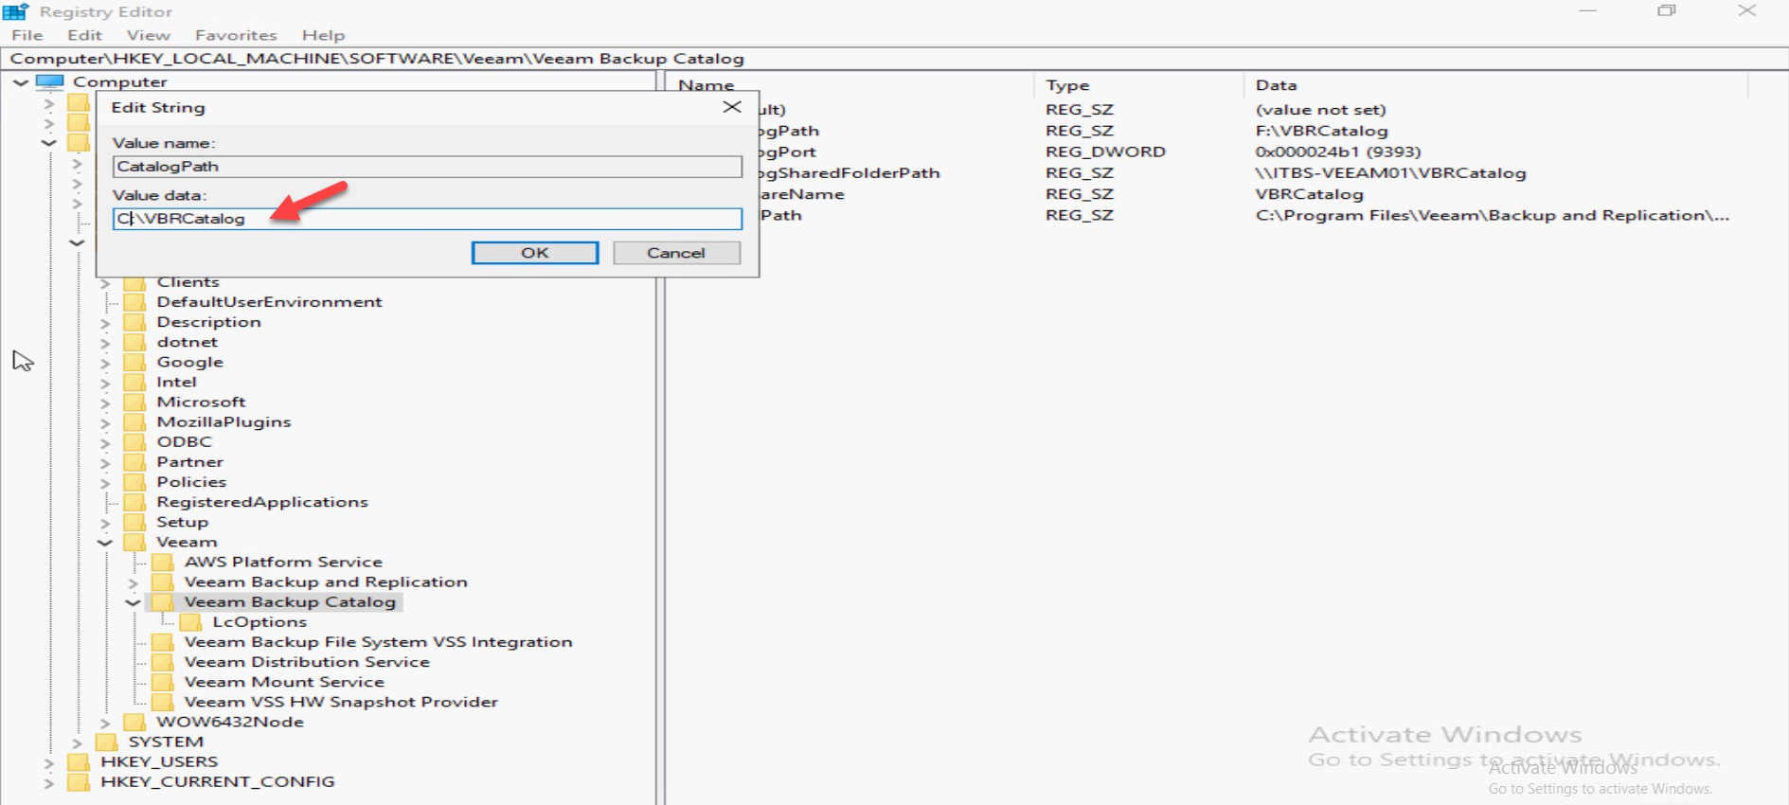Image resolution: width=1789 pixels, height=805 pixels.
Task: Expand the SYSTEM key
Action: [x=78, y=742]
